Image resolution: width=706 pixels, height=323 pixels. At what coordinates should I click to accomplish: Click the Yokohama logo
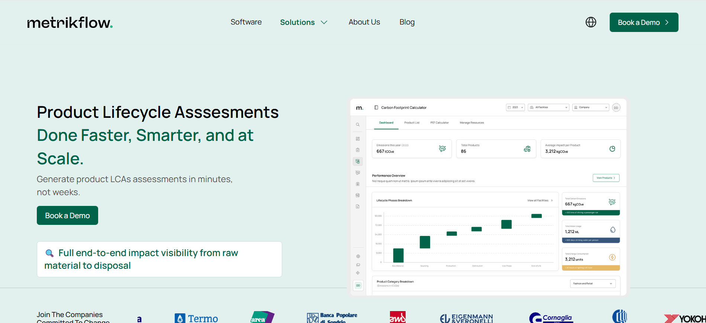click(685, 319)
